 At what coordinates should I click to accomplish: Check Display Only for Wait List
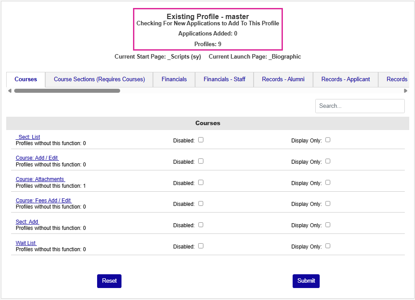[x=328, y=246]
